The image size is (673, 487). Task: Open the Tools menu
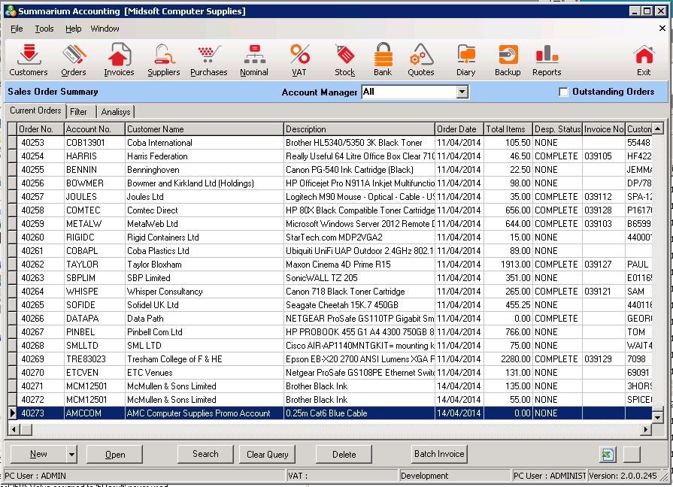pyautogui.click(x=44, y=29)
